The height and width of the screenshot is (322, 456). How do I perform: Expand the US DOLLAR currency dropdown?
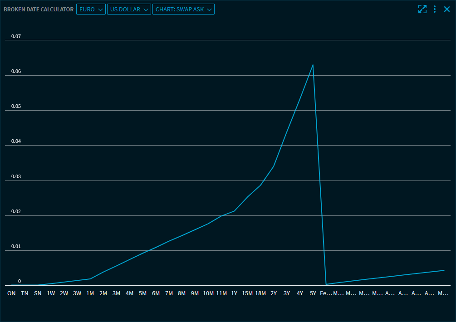tap(129, 10)
